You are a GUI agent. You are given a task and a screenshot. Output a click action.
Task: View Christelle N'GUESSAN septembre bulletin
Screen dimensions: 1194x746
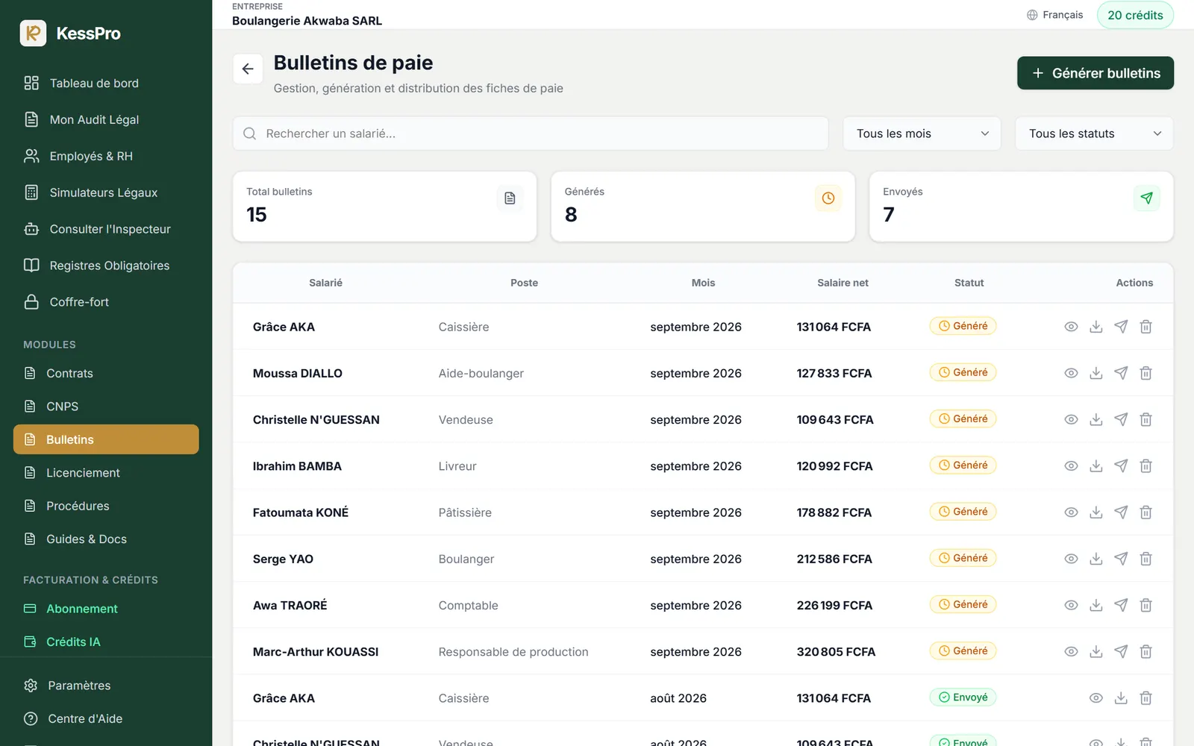[x=1071, y=420]
